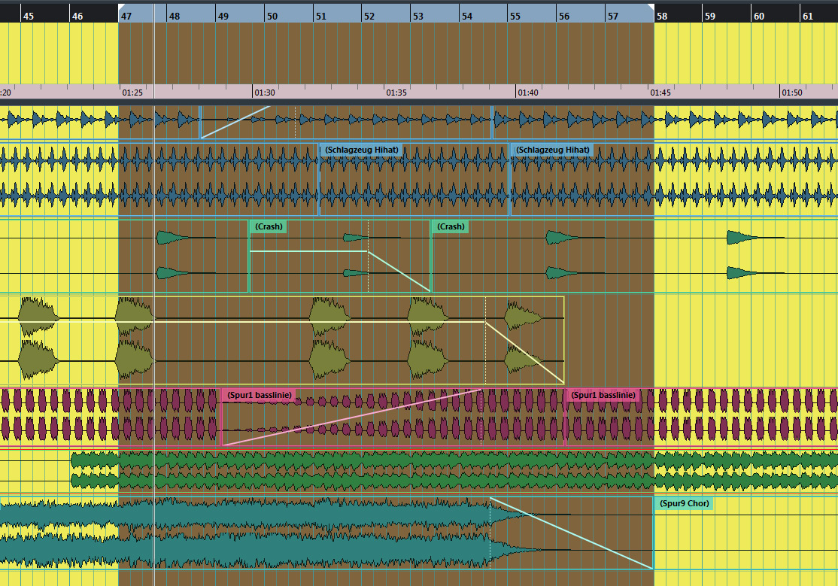
Task: Click bar 48 in the ruler
Action: click(175, 16)
